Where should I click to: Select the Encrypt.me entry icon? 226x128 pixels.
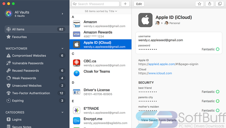tap(77, 121)
